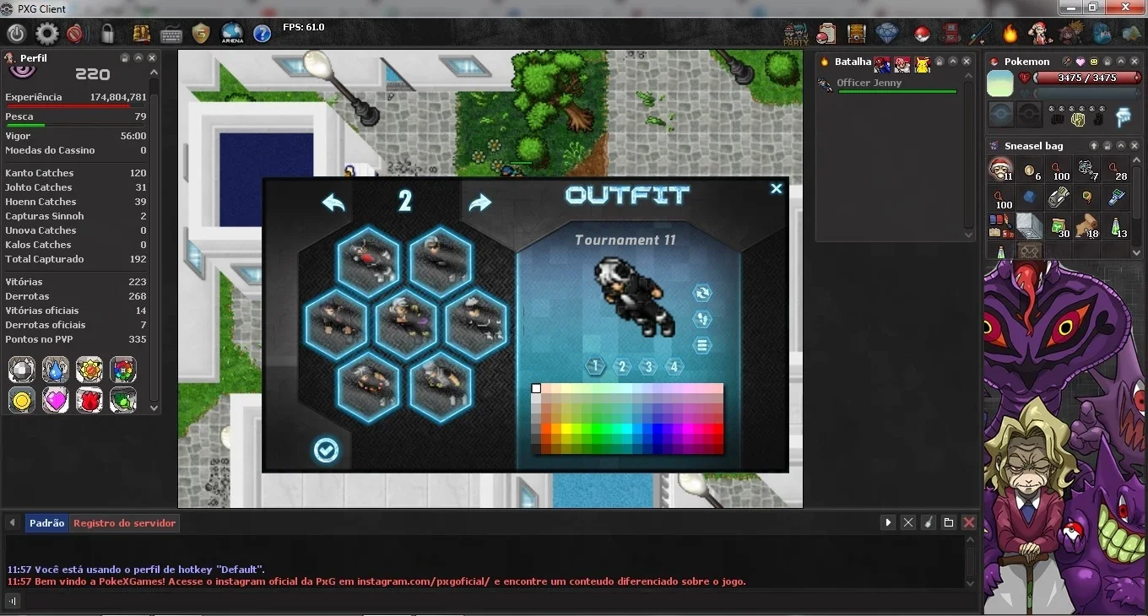Pick the white swatch in color palette
The image size is (1148, 616).
[x=536, y=389]
